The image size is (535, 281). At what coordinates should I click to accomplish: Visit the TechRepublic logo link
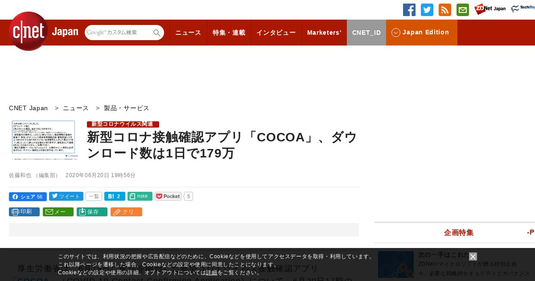click(523, 9)
